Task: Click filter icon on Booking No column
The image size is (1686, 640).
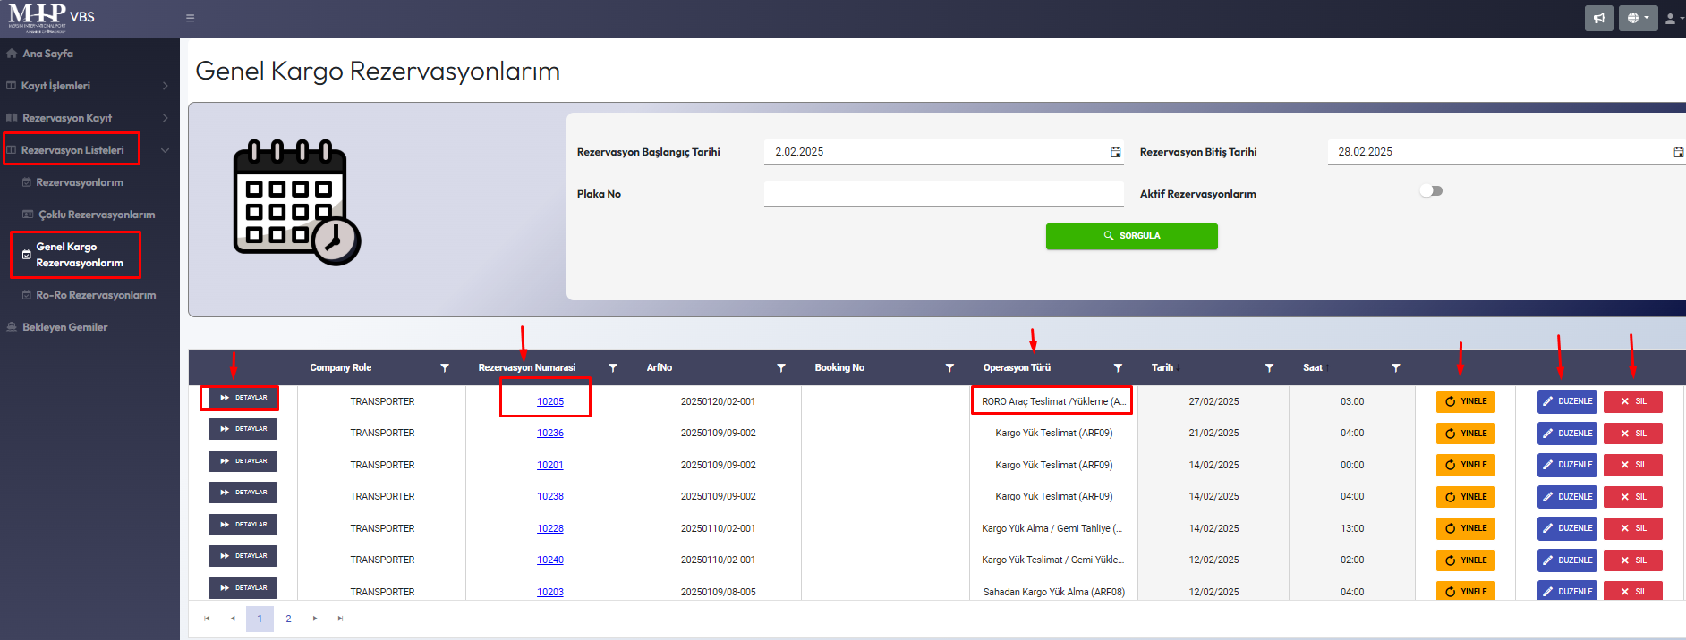Action: pos(949,368)
